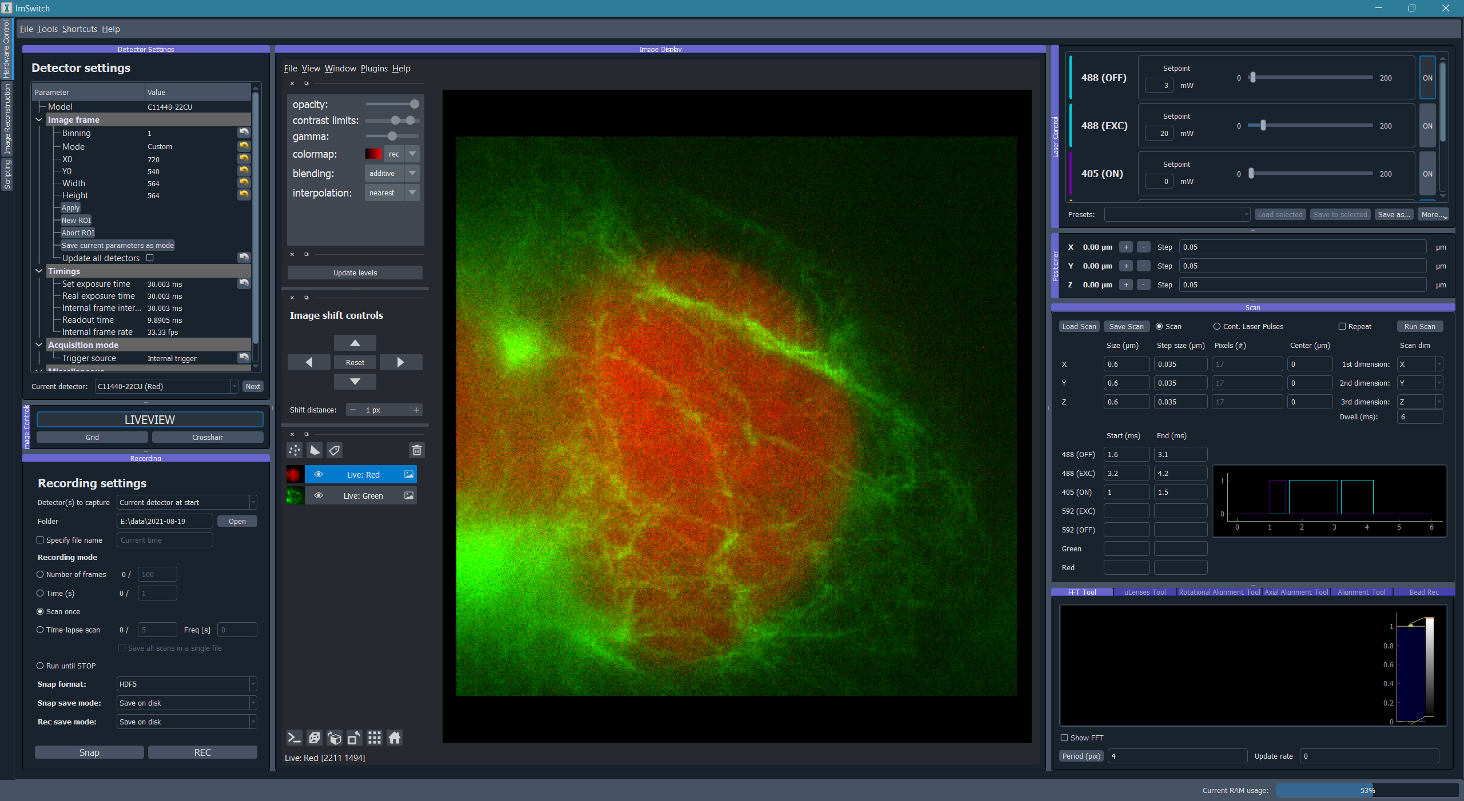Viewport: 1464px width, 801px height.
Task: Open the Plugins menu in image display
Action: click(374, 69)
